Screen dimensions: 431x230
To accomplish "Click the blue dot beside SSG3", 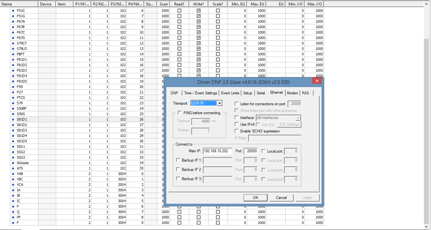I will point(13,157).
